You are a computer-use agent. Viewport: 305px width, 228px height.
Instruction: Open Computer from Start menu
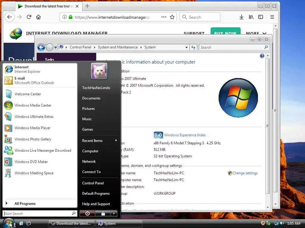tap(90, 151)
